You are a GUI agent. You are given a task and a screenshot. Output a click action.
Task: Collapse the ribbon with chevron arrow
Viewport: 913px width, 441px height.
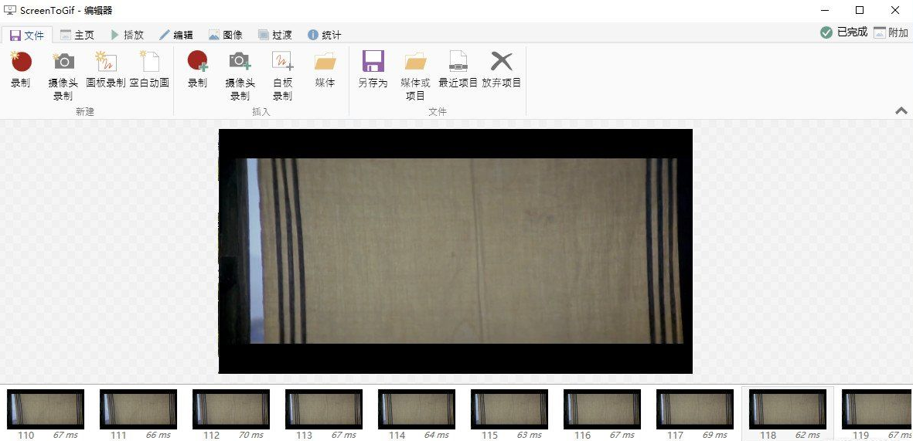(901, 111)
